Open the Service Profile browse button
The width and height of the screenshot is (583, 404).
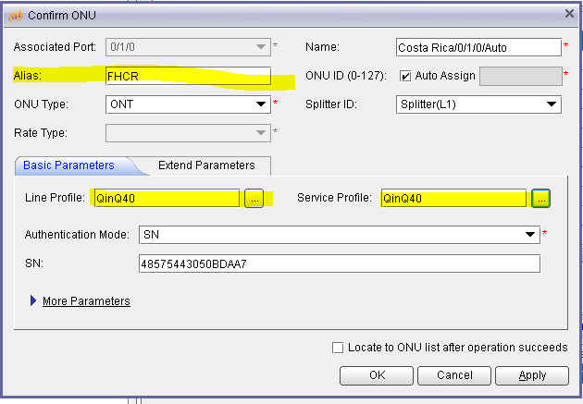pyautogui.click(x=541, y=198)
